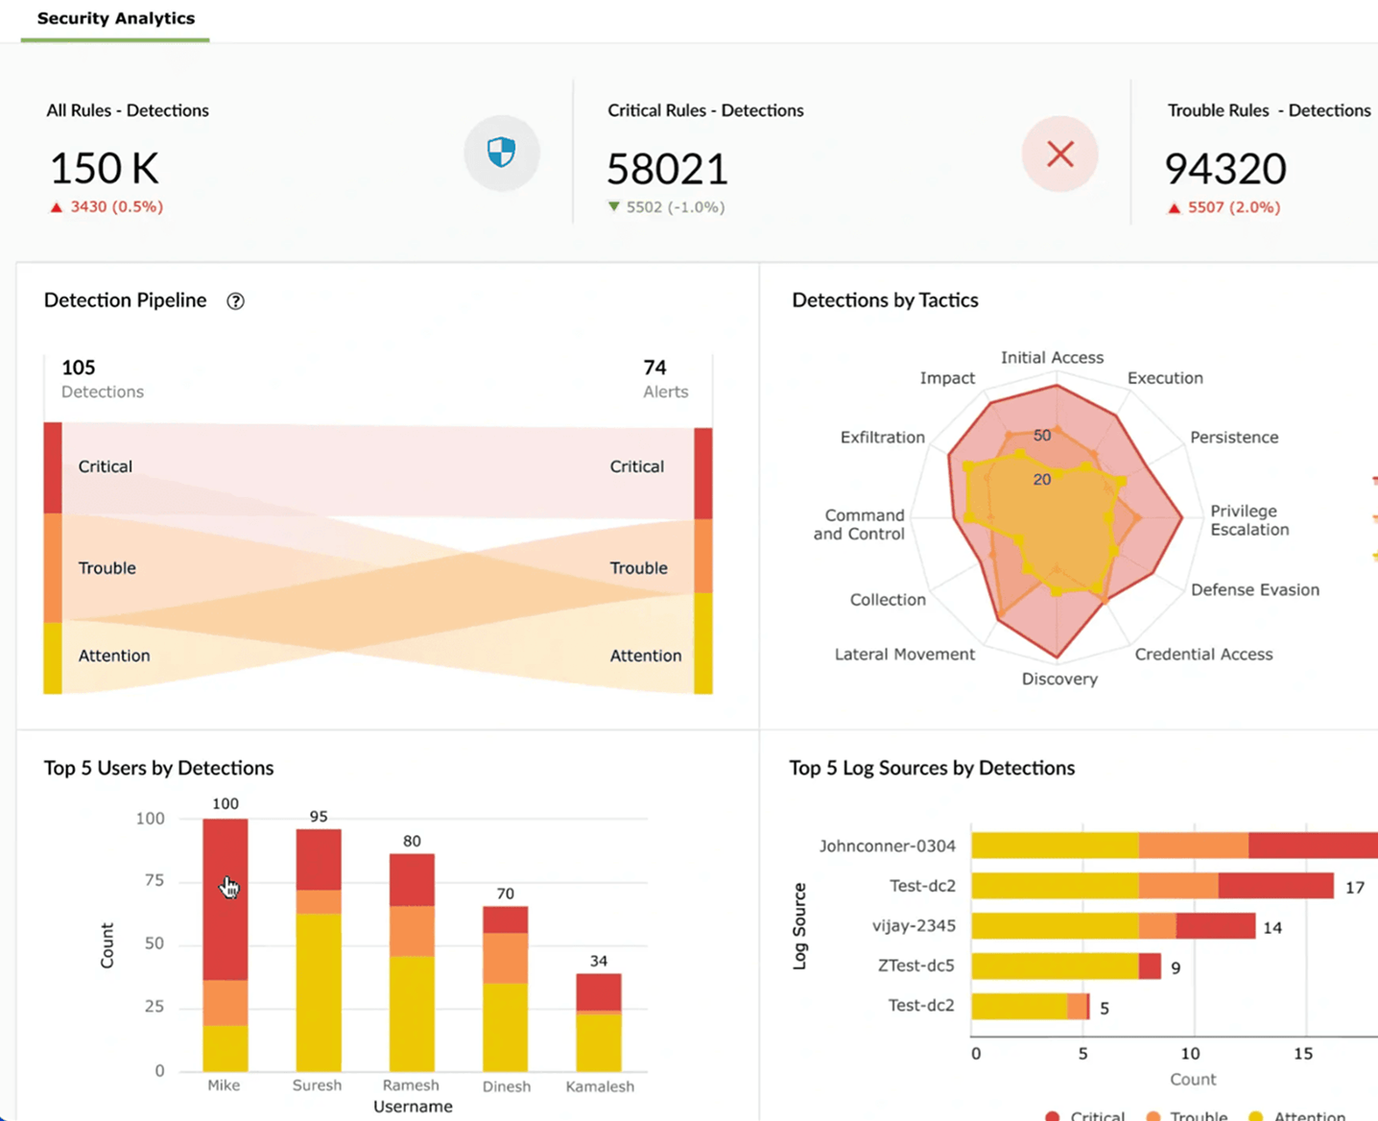Click the red X icon for Critical Rules
Screen dimensions: 1378x1121
1060,154
